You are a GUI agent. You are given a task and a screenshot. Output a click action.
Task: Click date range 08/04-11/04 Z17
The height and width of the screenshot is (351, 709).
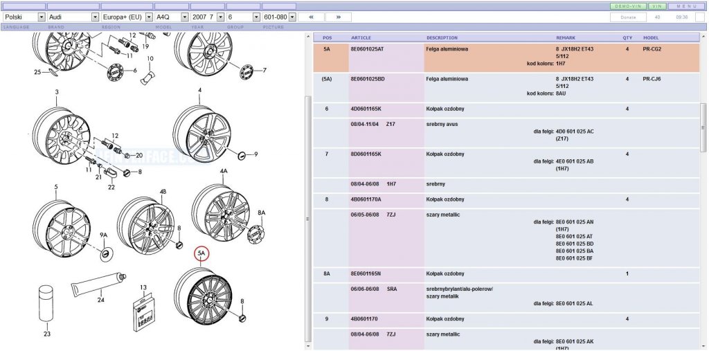point(373,125)
